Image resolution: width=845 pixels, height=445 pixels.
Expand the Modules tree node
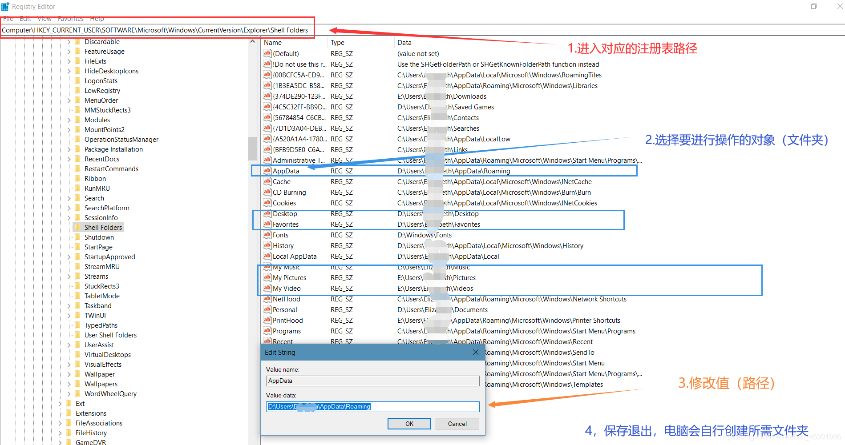69,120
